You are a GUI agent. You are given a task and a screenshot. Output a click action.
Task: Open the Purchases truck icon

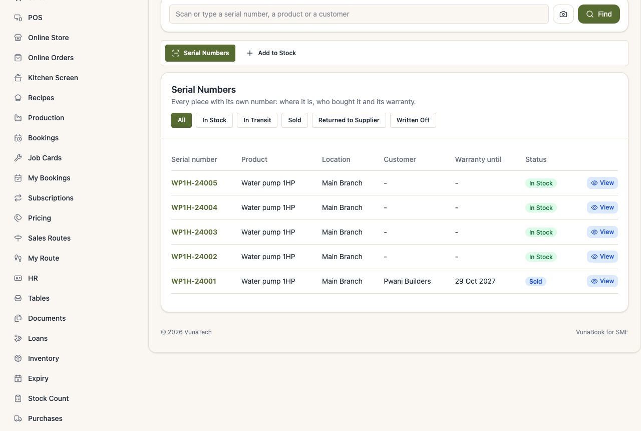[18, 418]
